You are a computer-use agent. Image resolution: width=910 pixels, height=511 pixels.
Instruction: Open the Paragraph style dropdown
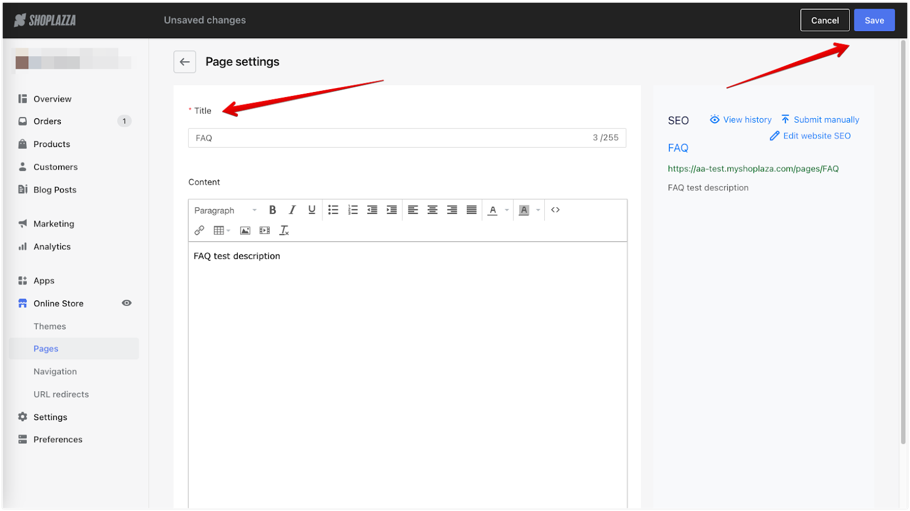pyautogui.click(x=225, y=210)
